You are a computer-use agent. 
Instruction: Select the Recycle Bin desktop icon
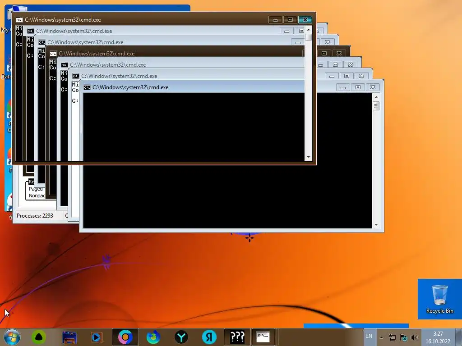(439, 299)
